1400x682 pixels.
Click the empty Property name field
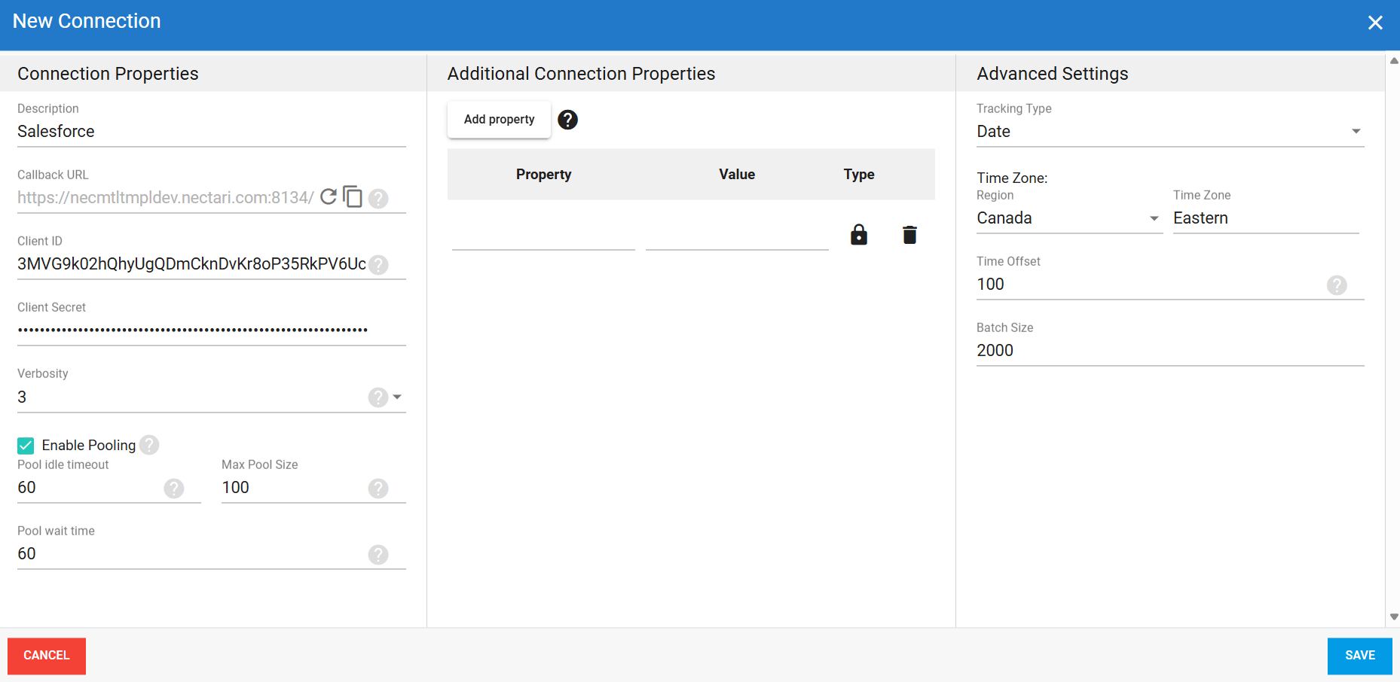click(x=543, y=236)
